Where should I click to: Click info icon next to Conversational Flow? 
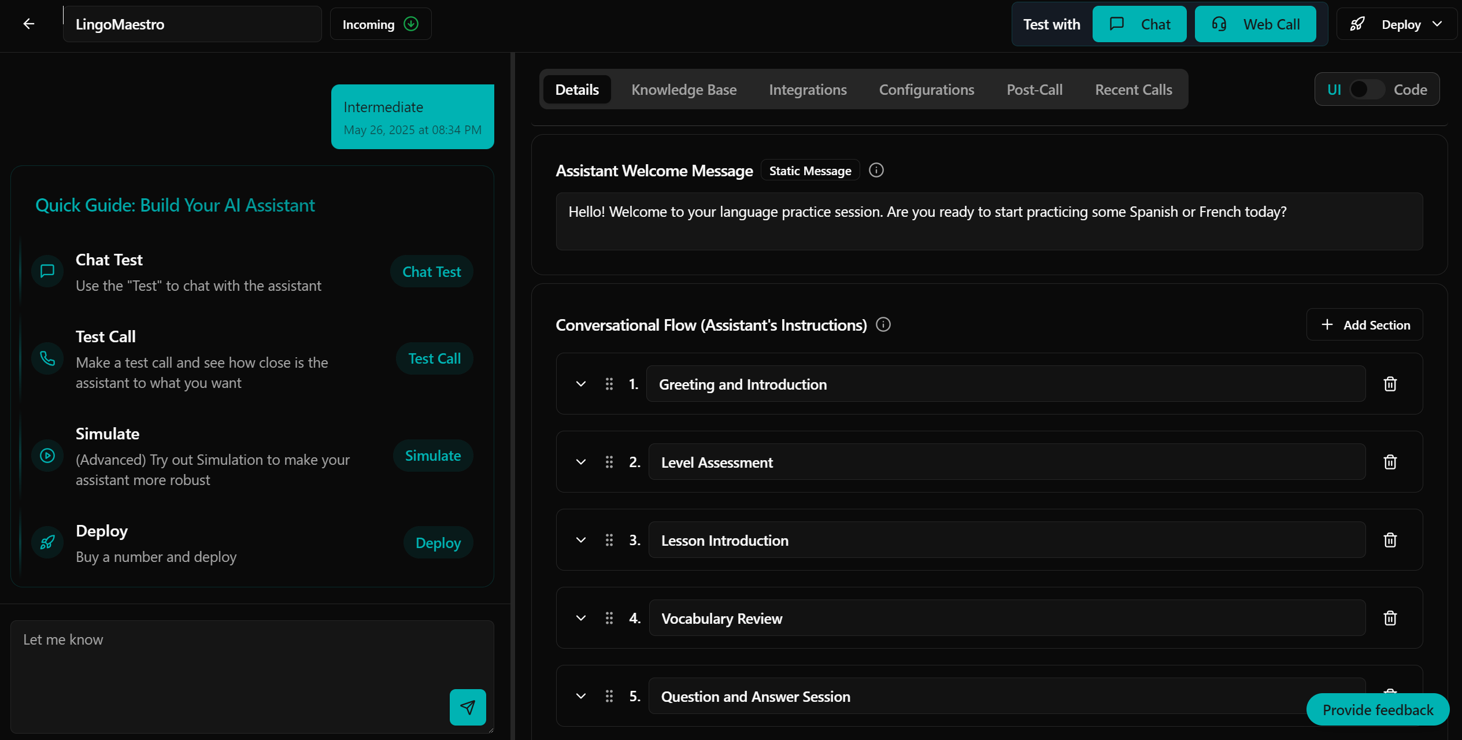883,324
